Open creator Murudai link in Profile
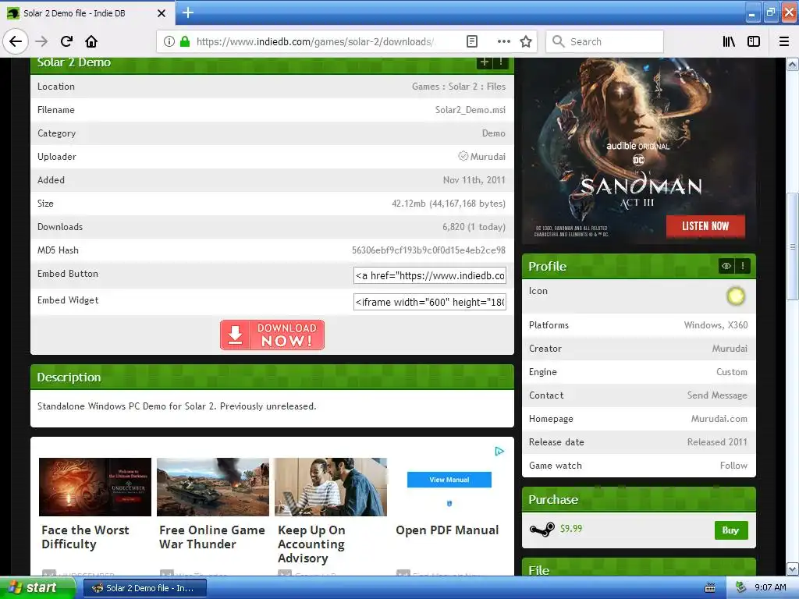The width and height of the screenshot is (799, 599). click(730, 349)
